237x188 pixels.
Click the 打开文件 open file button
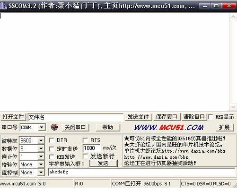click(13, 117)
